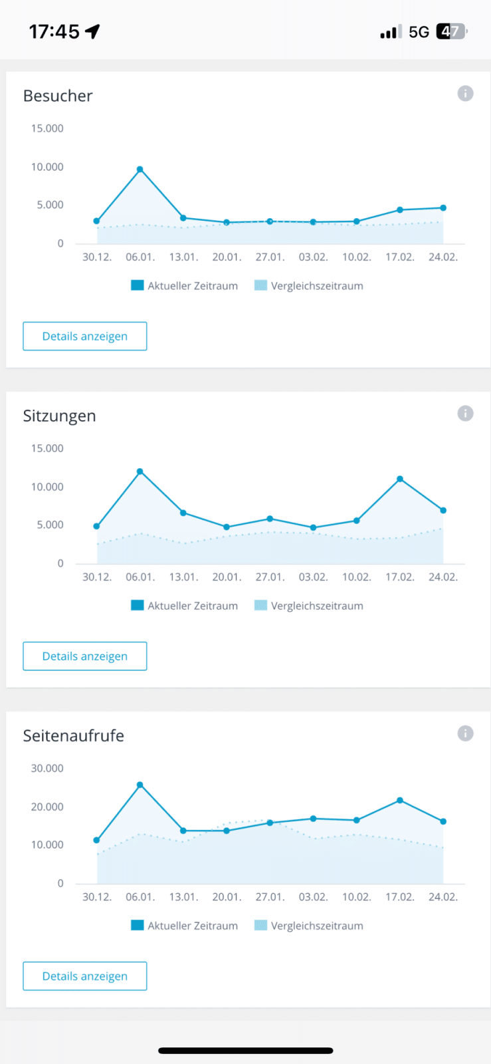This screenshot has width=491, height=1064.
Task: Open Details anzeigen under Besucher
Action: coord(84,336)
